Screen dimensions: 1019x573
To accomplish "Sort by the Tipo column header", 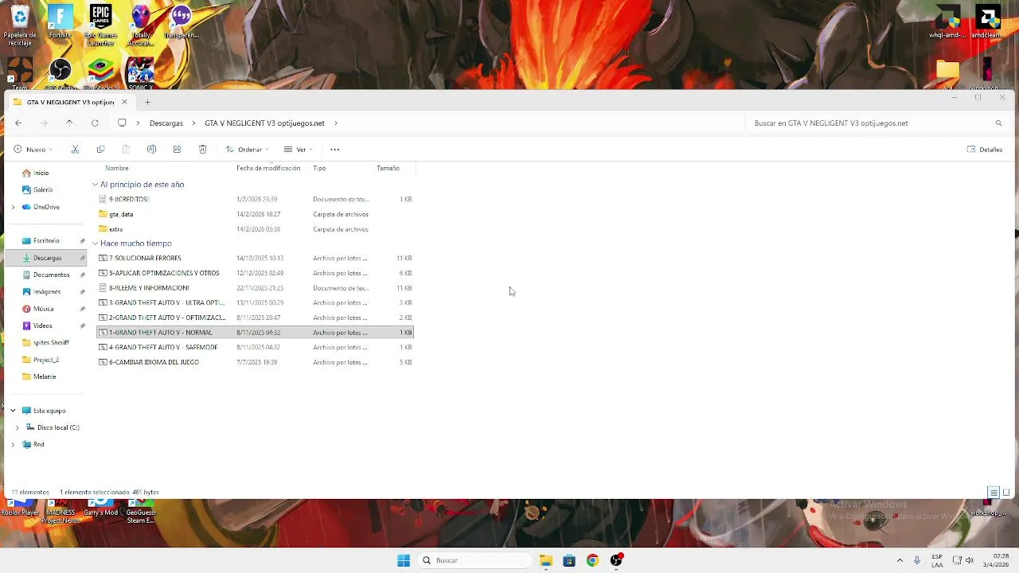I will [x=319, y=168].
